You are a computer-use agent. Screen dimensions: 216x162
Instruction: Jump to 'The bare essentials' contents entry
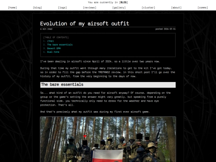click(60, 45)
